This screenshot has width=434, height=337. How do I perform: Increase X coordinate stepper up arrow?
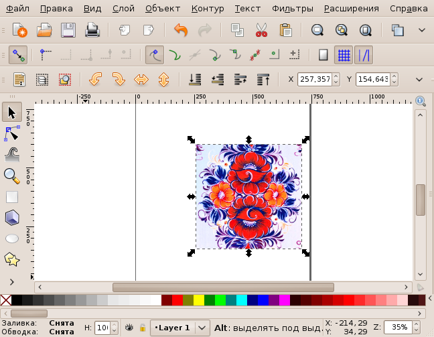click(x=336, y=76)
